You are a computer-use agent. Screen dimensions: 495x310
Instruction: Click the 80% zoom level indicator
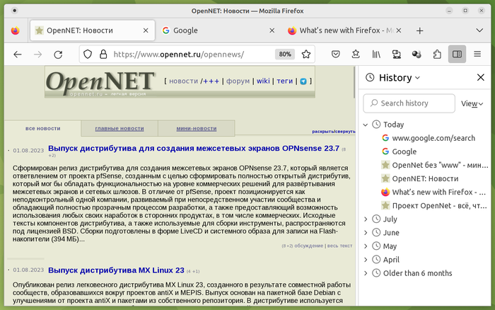[285, 54]
